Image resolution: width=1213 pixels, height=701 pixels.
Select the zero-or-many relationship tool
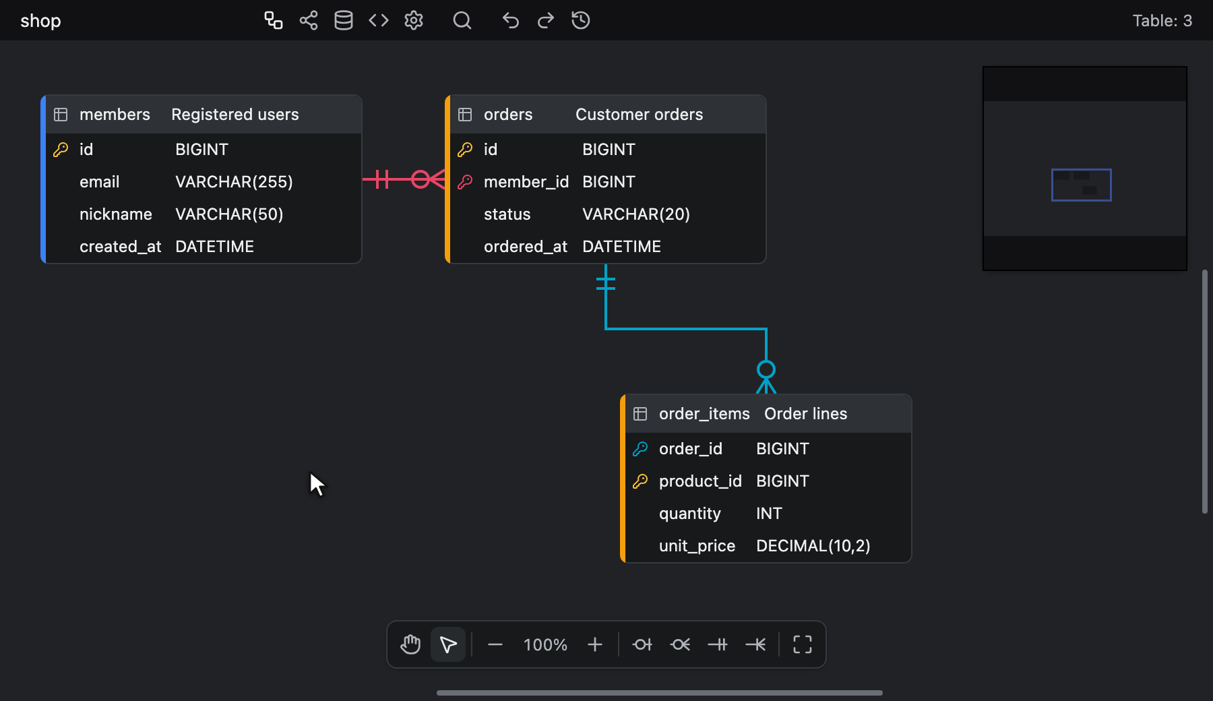pos(680,644)
